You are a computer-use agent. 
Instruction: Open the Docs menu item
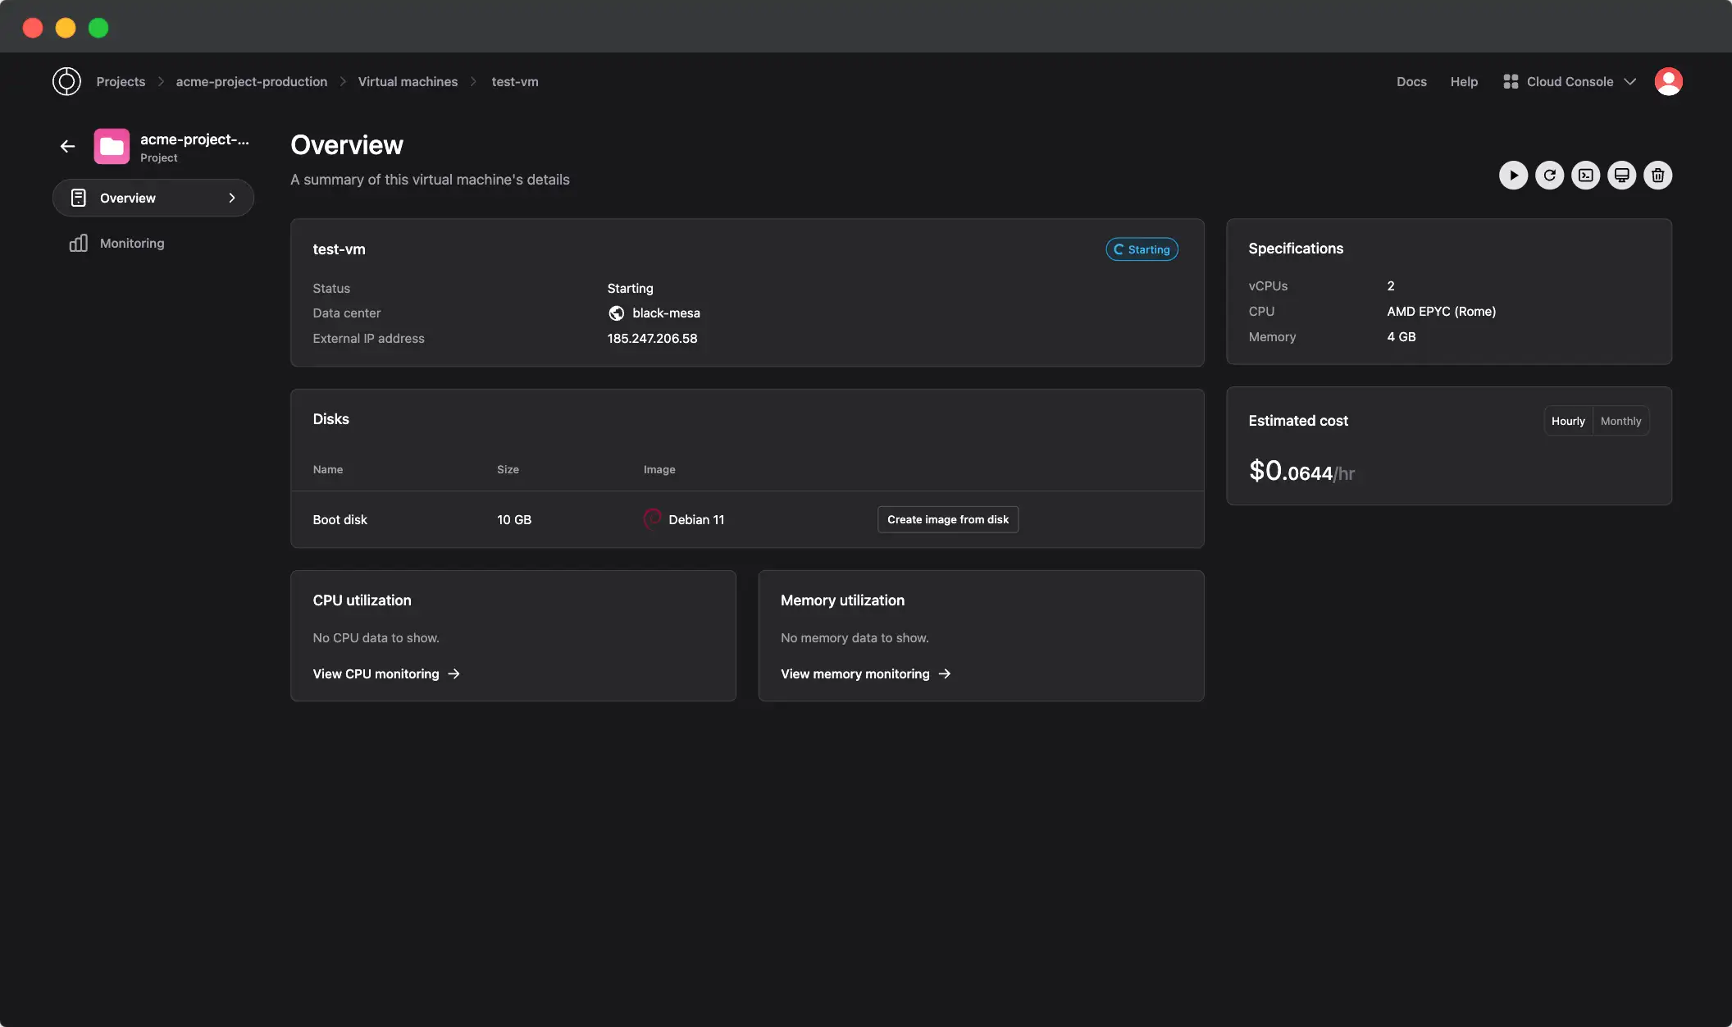pos(1411,82)
